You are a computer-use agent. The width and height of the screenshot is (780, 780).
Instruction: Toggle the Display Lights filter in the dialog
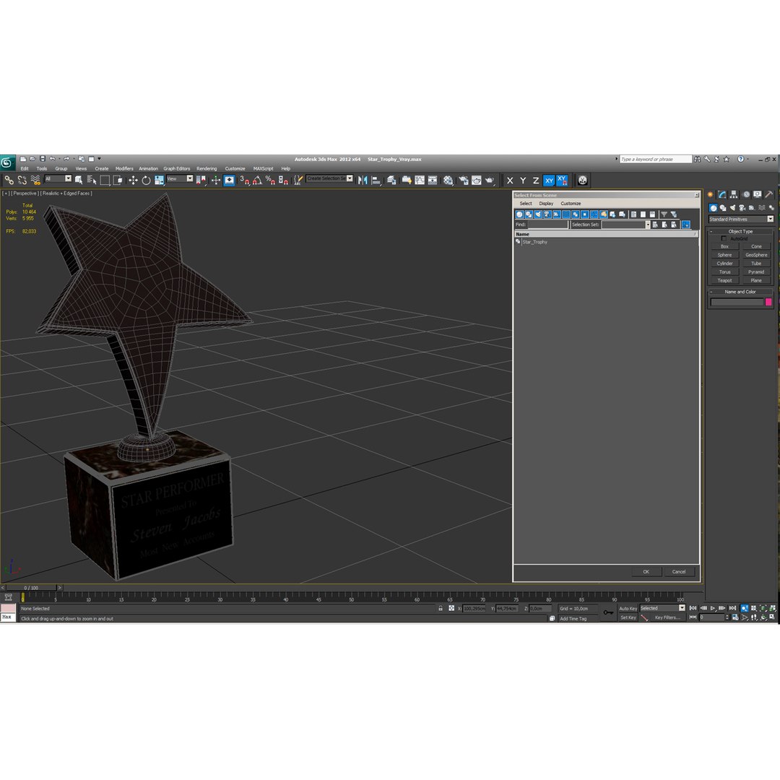538,214
